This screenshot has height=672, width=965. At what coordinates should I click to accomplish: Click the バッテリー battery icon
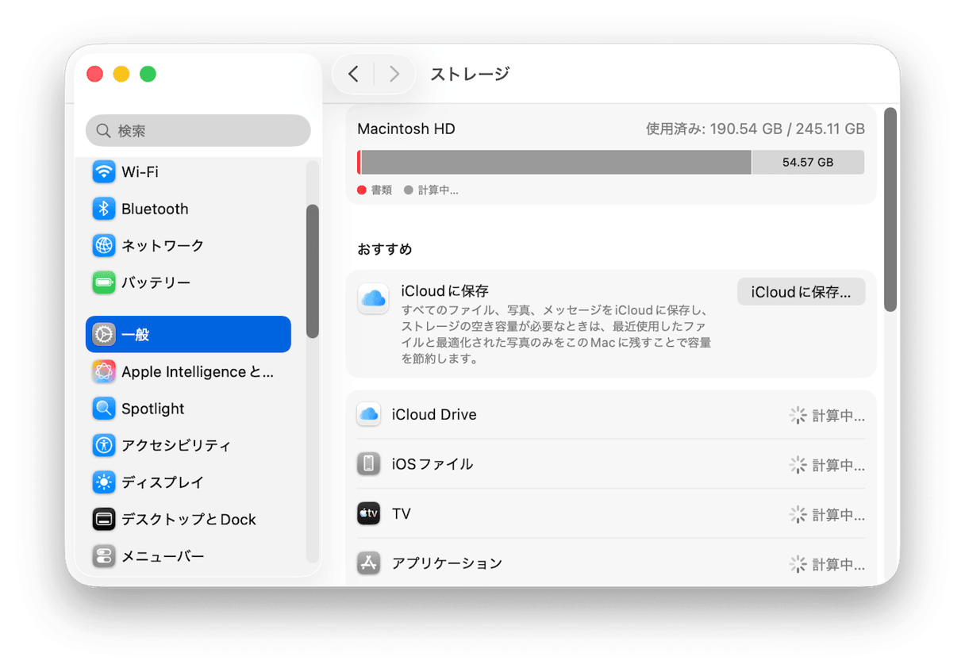pyautogui.click(x=104, y=282)
